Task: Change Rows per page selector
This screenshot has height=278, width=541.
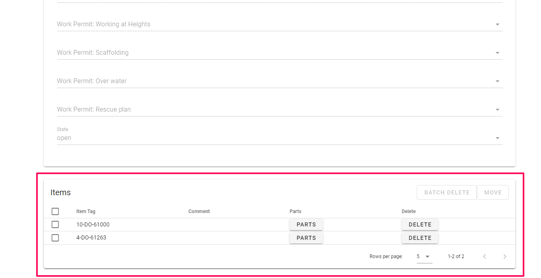Action: 424,256
